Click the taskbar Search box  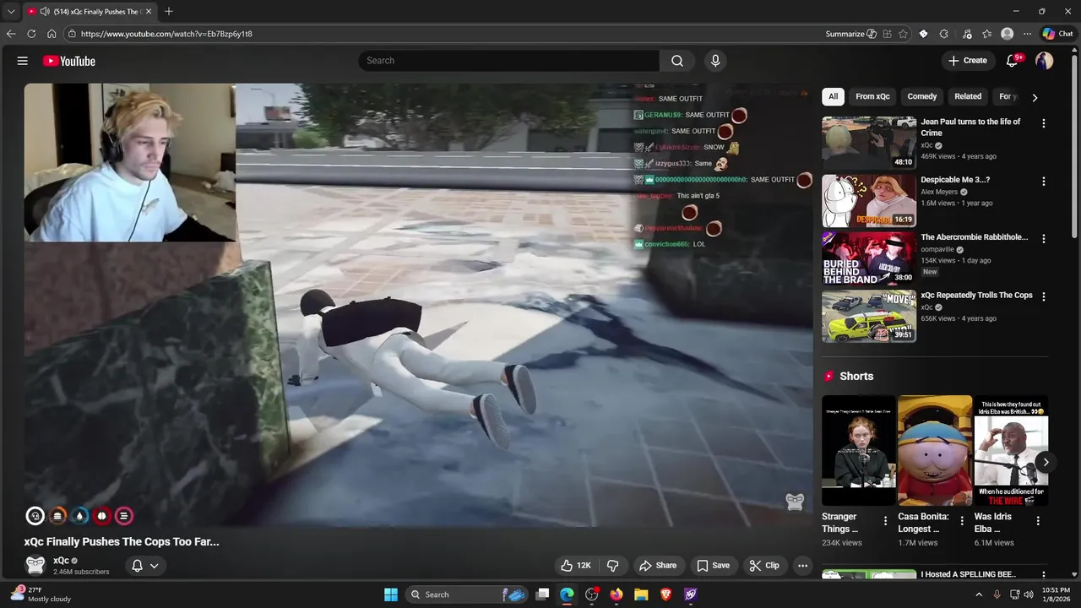(468, 594)
